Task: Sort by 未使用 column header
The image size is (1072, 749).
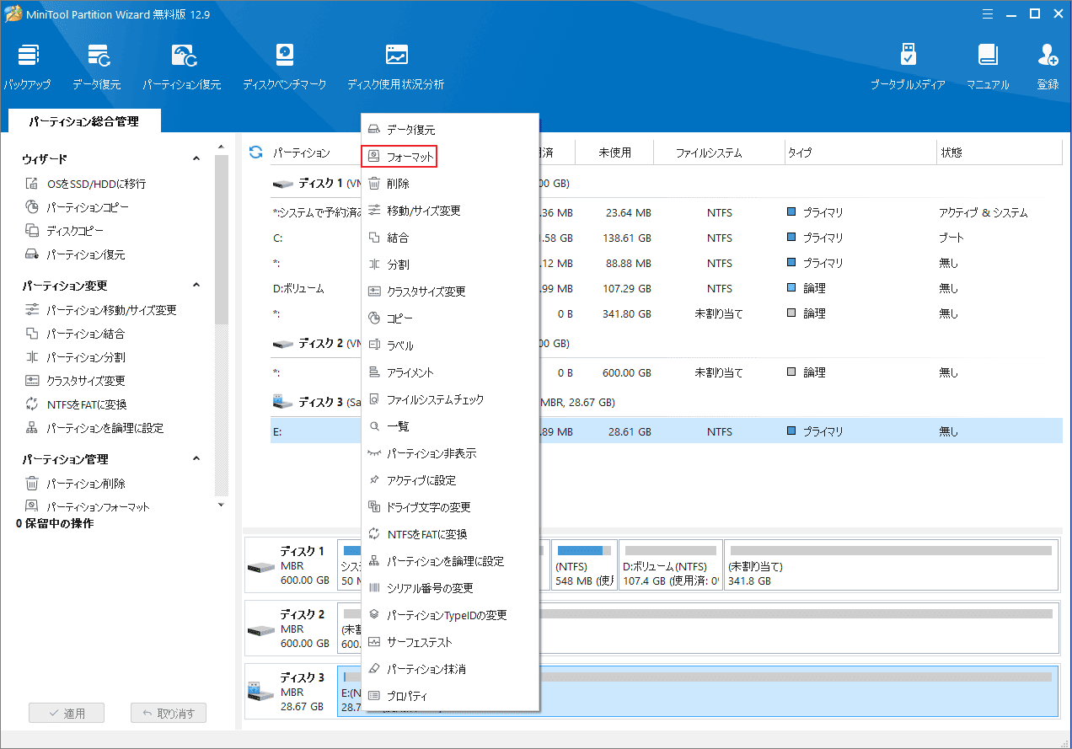Action: 615,152
